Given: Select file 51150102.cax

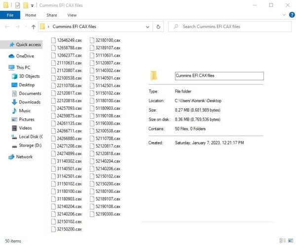Looking at the screenshot, I should [x=105, y=93].
